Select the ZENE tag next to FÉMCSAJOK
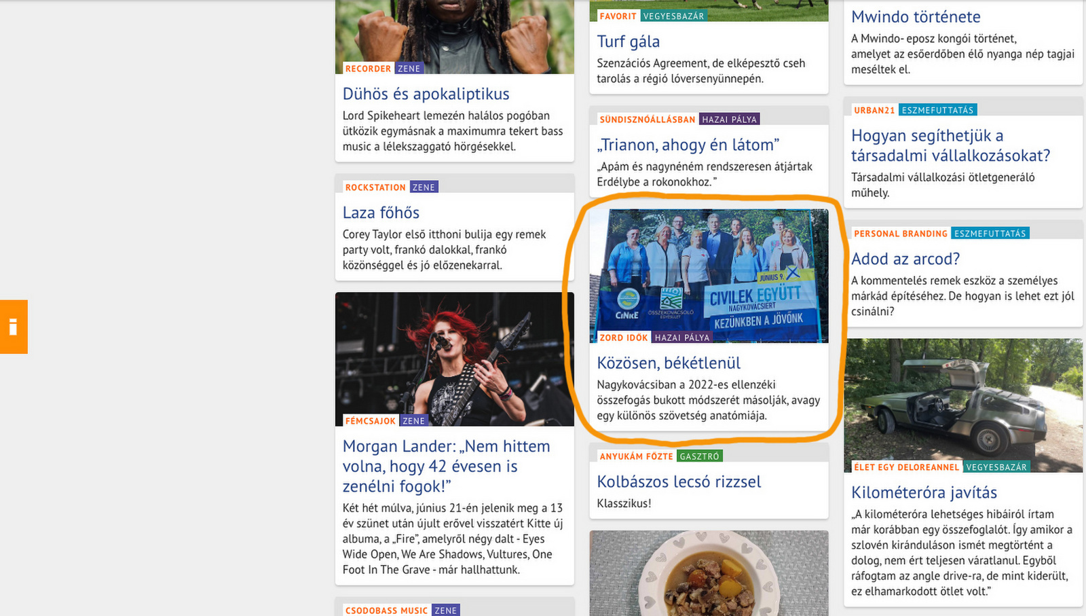The image size is (1086, 616). point(414,421)
